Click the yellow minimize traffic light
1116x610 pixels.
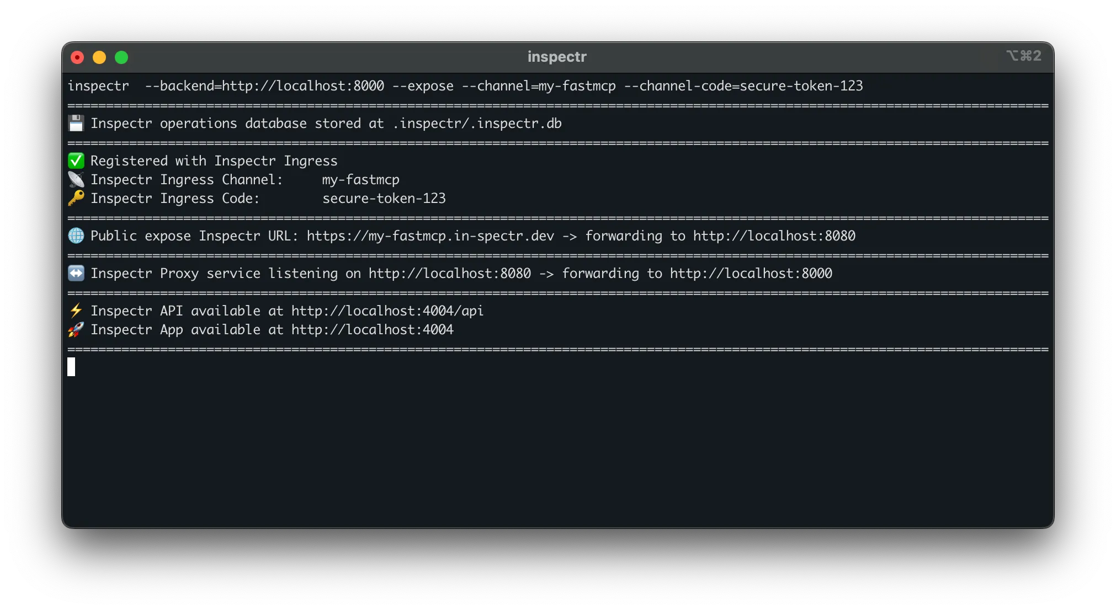click(99, 57)
